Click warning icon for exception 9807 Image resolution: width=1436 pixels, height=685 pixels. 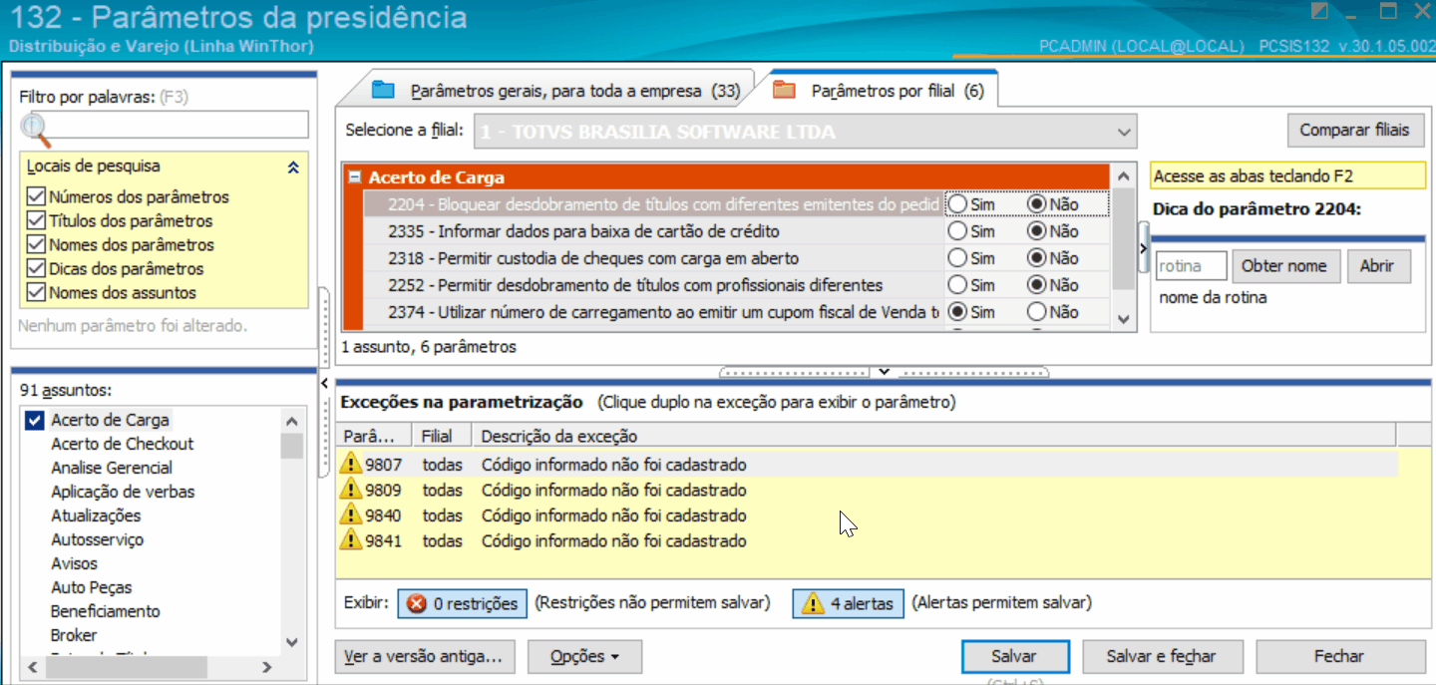point(351,464)
